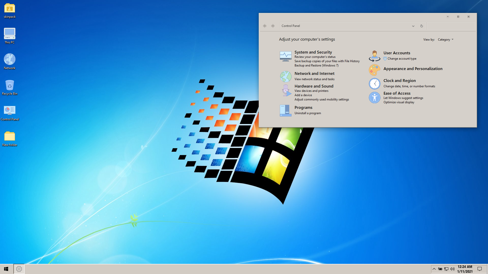This screenshot has height=274, width=488.
Task: Open the Recycle Bin desktop icon
Action: click(10, 85)
